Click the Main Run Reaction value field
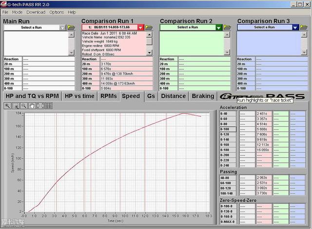The width and height of the screenshot is (312, 229). (49, 59)
